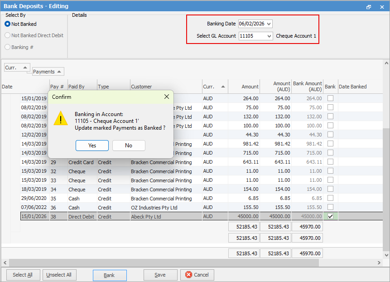Image resolution: width=390 pixels, height=282 pixels.
Task: Click the Direct Debit paid-by cell
Action: click(82, 217)
